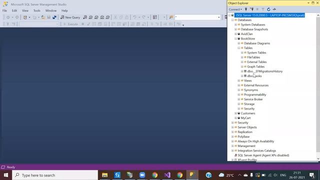The height and width of the screenshot is (180, 320).
Task: Select Always On High Availability node
Action: [255, 141]
